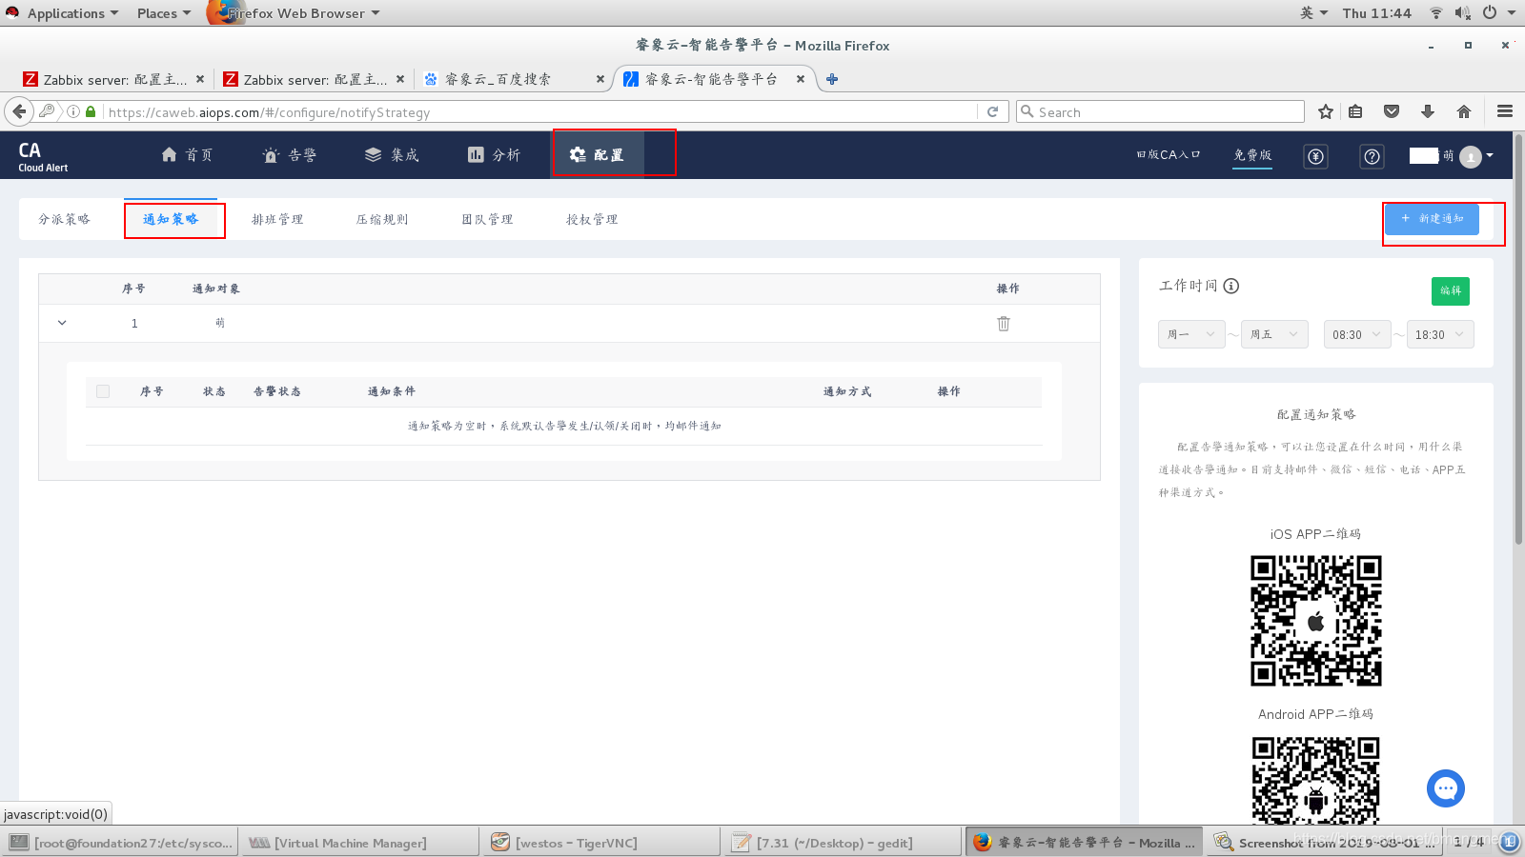Open the gedit 7.31 taskbar item
Viewport: 1525px width, 857px height.
point(843,843)
